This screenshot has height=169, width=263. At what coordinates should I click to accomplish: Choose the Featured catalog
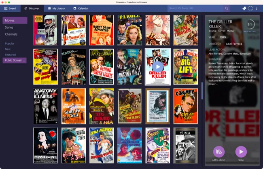pyautogui.click(x=11, y=55)
